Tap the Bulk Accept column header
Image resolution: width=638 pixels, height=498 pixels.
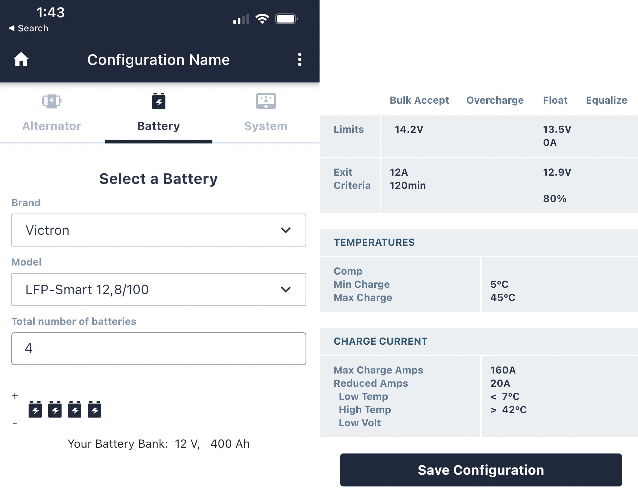point(419,100)
